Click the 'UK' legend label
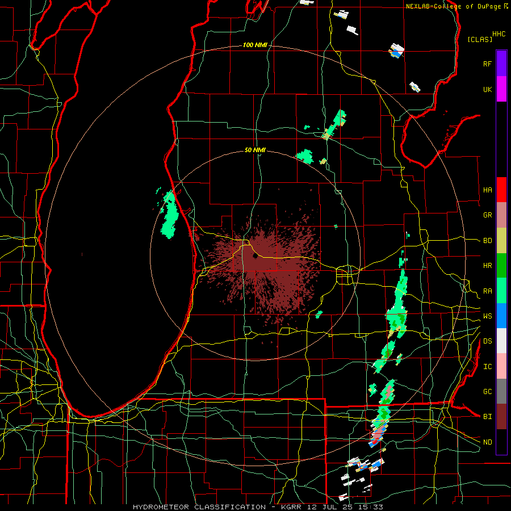Screen dimensions: 511x511 [487, 89]
